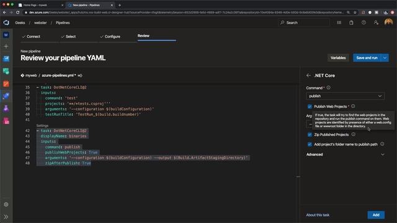Expand the Advanced section
Image resolution: width=397 pixels, height=223 pixels.
pyautogui.click(x=345, y=154)
